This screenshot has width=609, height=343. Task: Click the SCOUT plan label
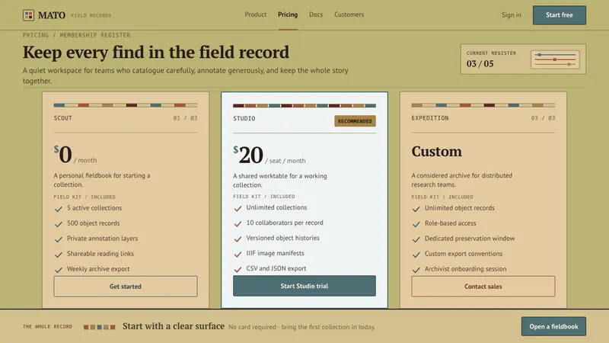63,118
